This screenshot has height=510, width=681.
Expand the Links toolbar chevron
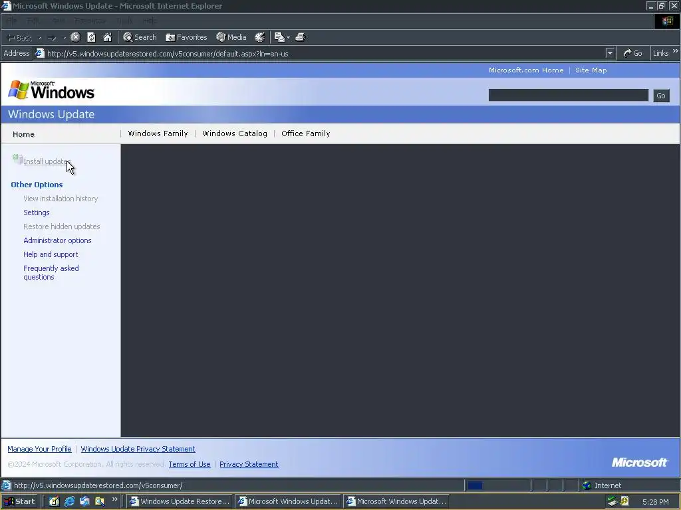click(x=676, y=51)
